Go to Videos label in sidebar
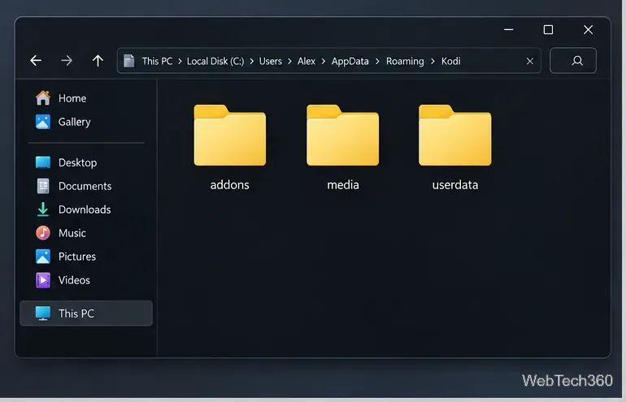Screen dimensions: 626x402 [74, 280]
